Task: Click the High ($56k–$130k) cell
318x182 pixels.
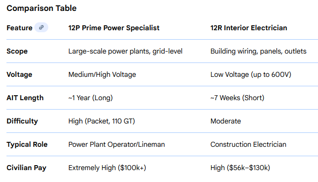Action: click(240, 168)
